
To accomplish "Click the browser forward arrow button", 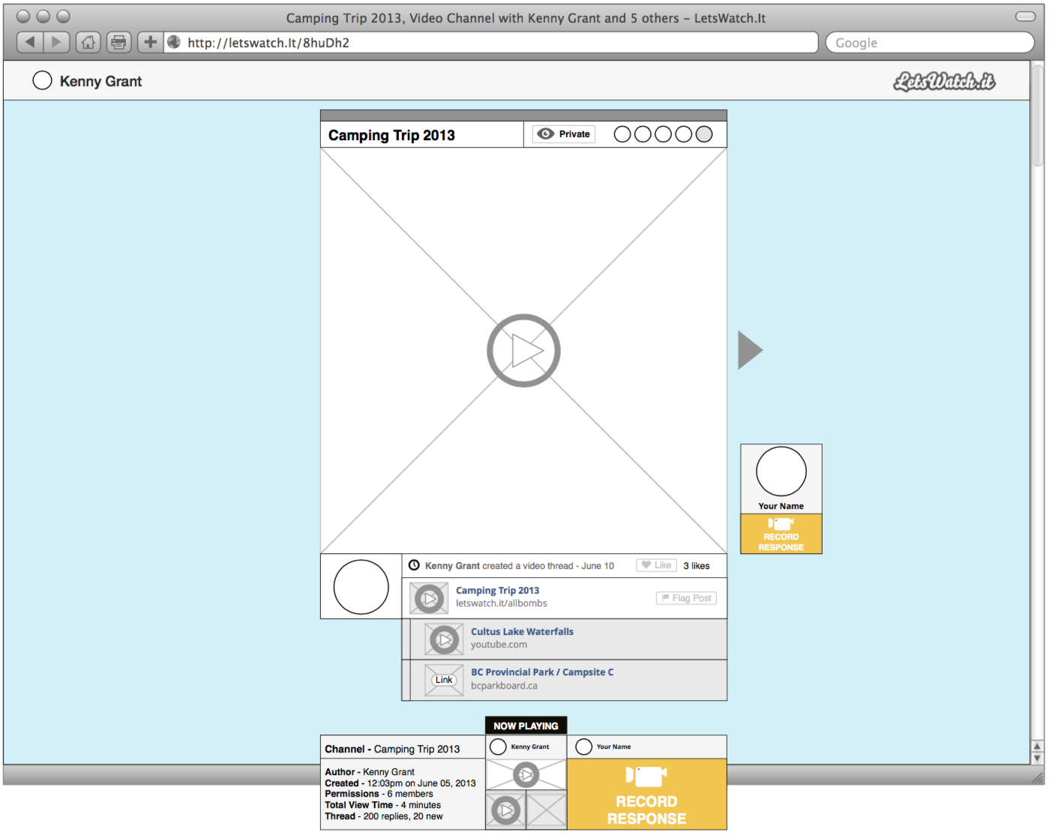I will coord(56,42).
